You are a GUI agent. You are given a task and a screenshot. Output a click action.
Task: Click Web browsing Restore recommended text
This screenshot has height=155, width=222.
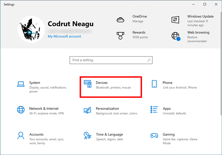197,39
